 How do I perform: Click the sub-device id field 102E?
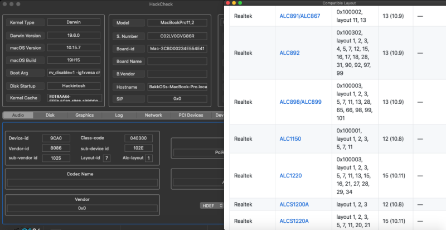138,148
